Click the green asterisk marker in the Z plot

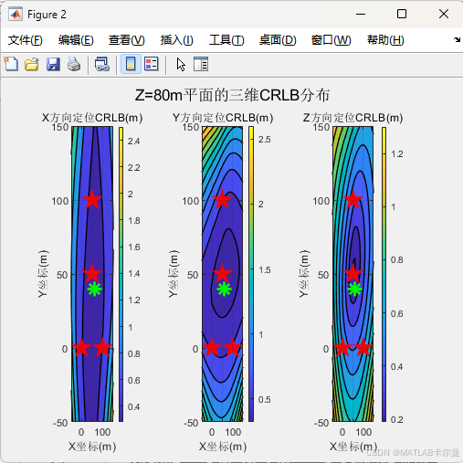point(354,289)
